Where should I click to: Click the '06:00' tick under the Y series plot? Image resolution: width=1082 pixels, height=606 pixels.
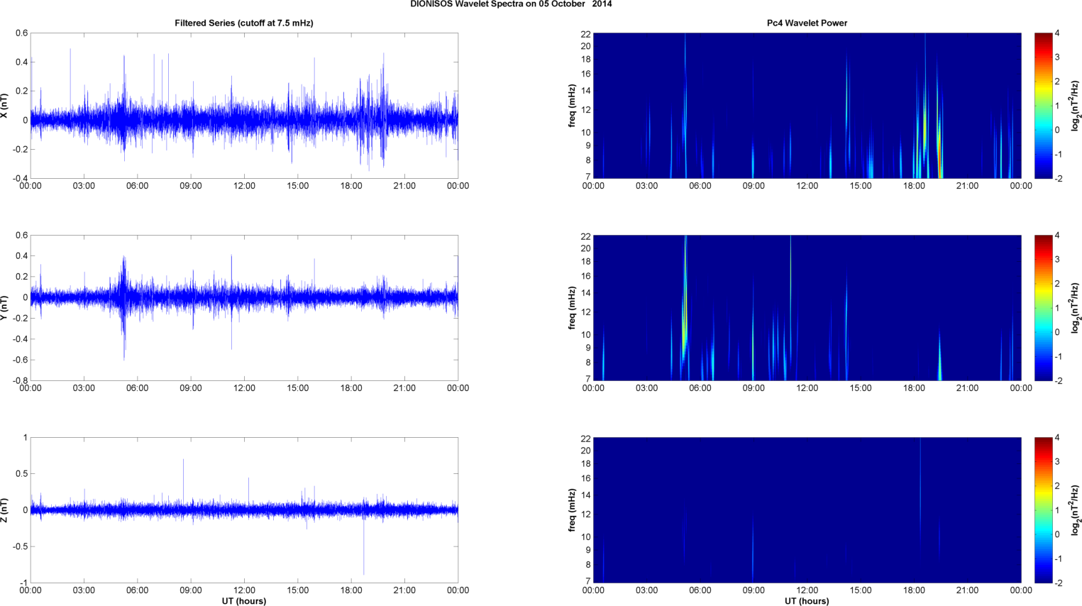tap(137, 388)
